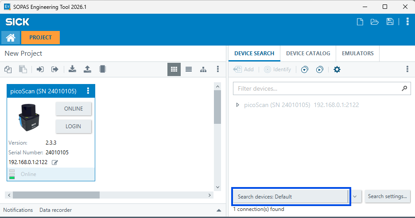The image size is (415, 218).
Task: Click the magnifier icon in filter field
Action: 404,88
